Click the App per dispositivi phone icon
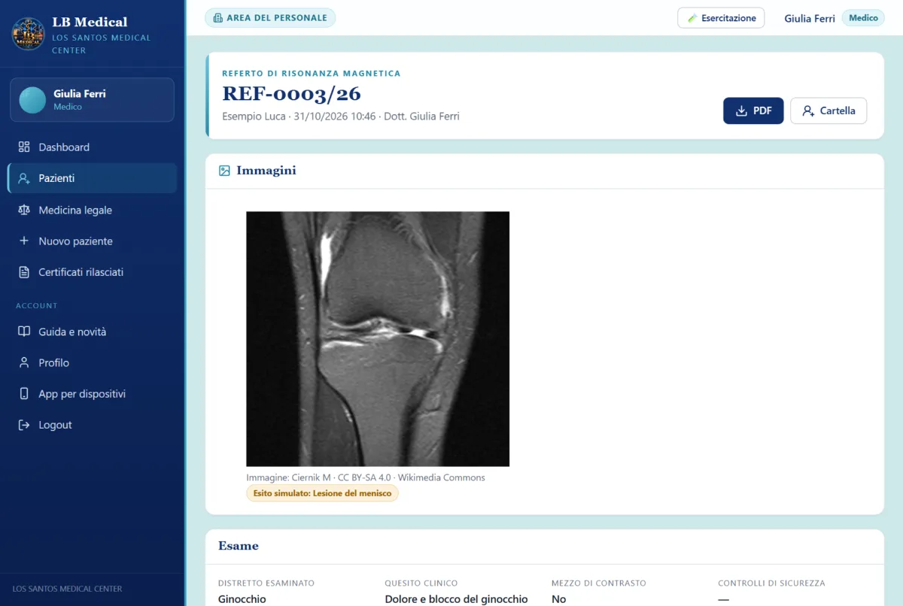The width and height of the screenshot is (903, 606). tap(24, 394)
